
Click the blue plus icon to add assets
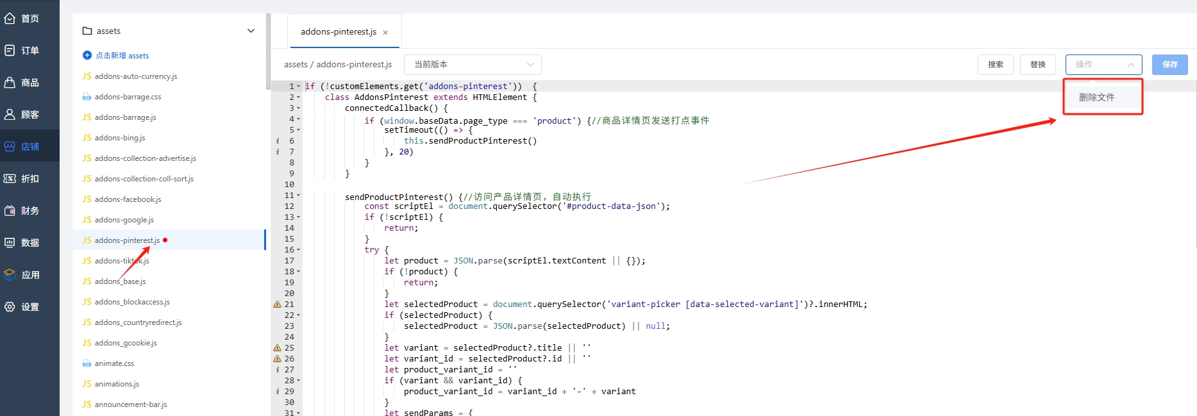point(87,56)
